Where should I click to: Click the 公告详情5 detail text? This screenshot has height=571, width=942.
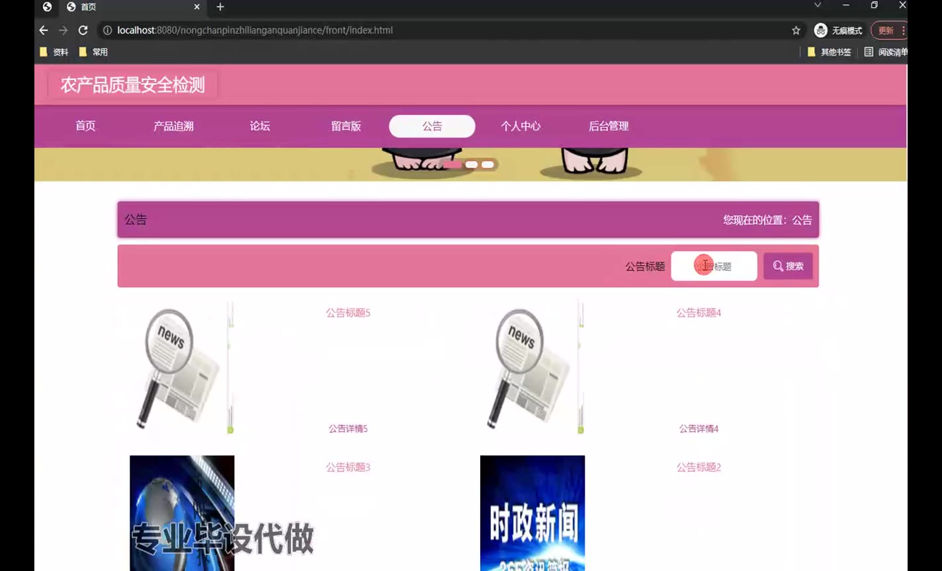click(348, 429)
